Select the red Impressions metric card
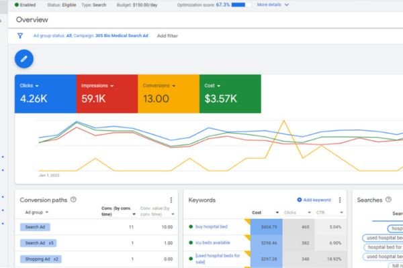The width and height of the screenshot is (403, 268). click(x=107, y=94)
